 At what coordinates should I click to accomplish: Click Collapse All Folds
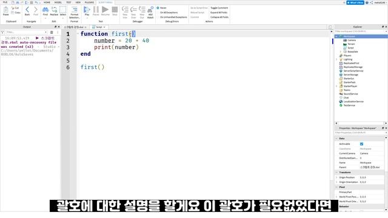[x=219, y=17]
